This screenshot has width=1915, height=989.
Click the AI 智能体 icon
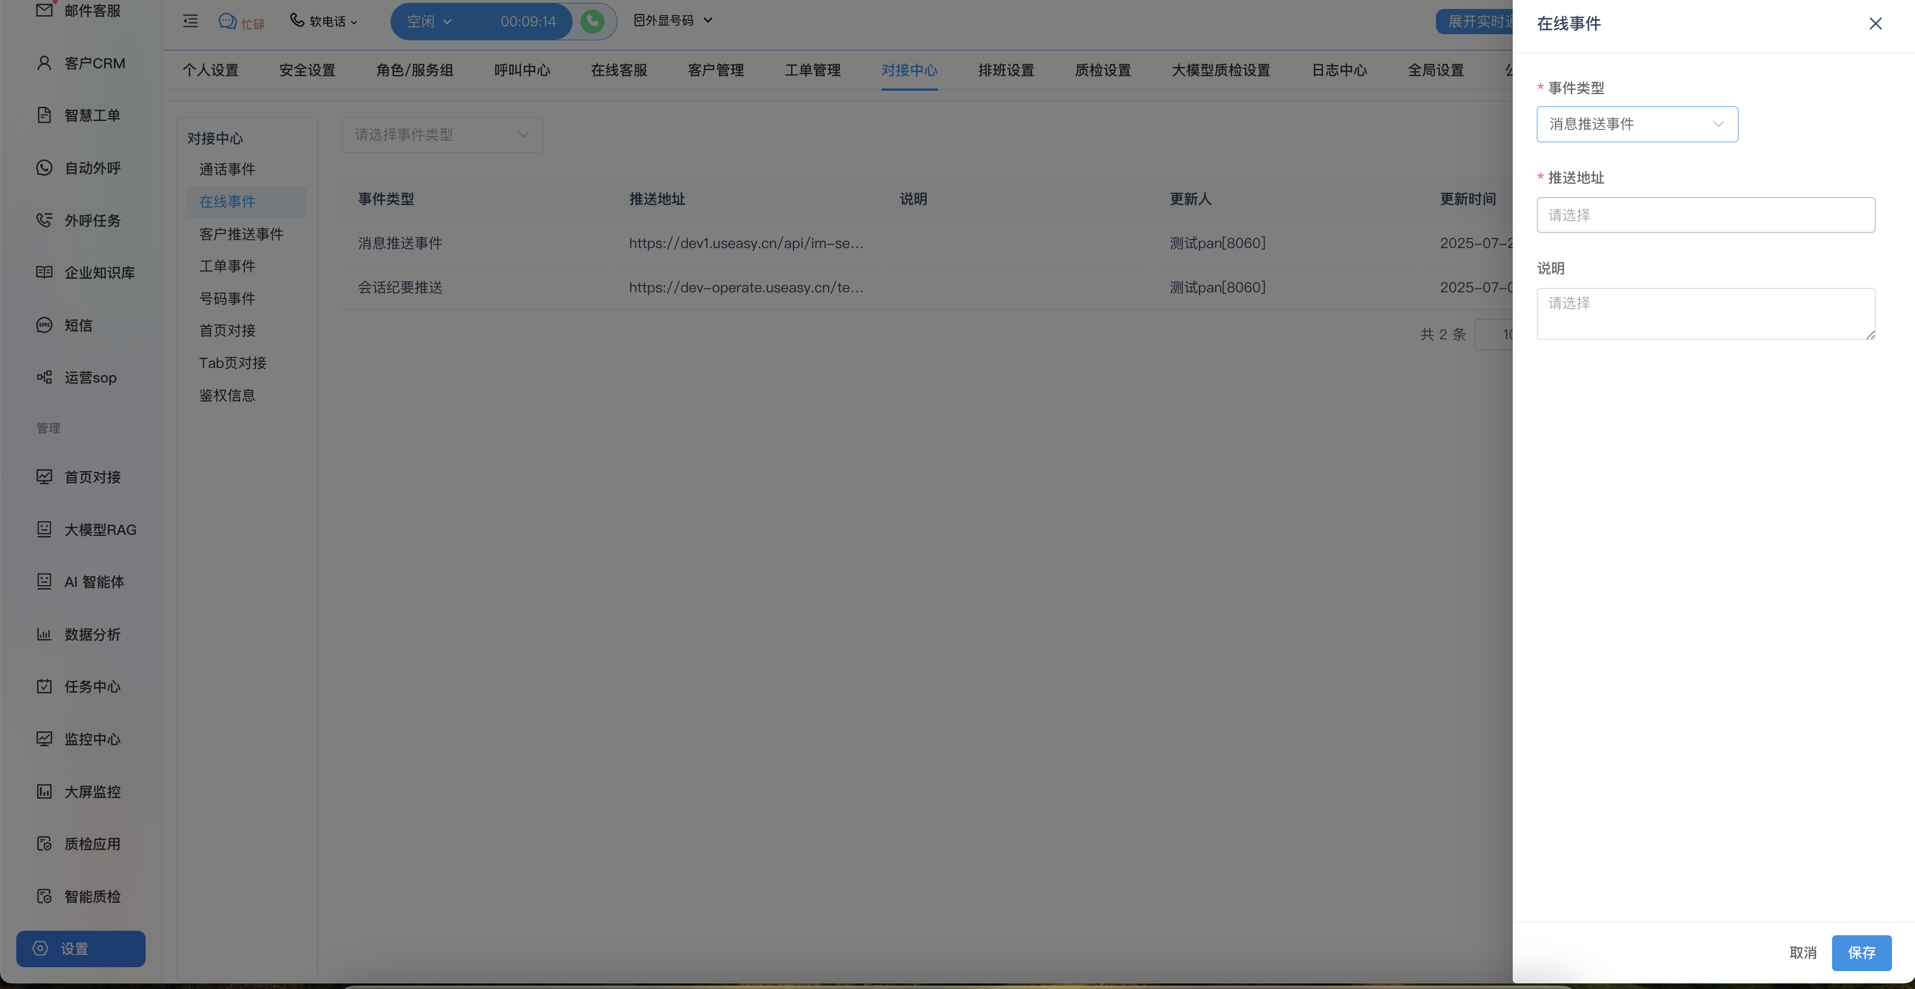click(x=45, y=581)
